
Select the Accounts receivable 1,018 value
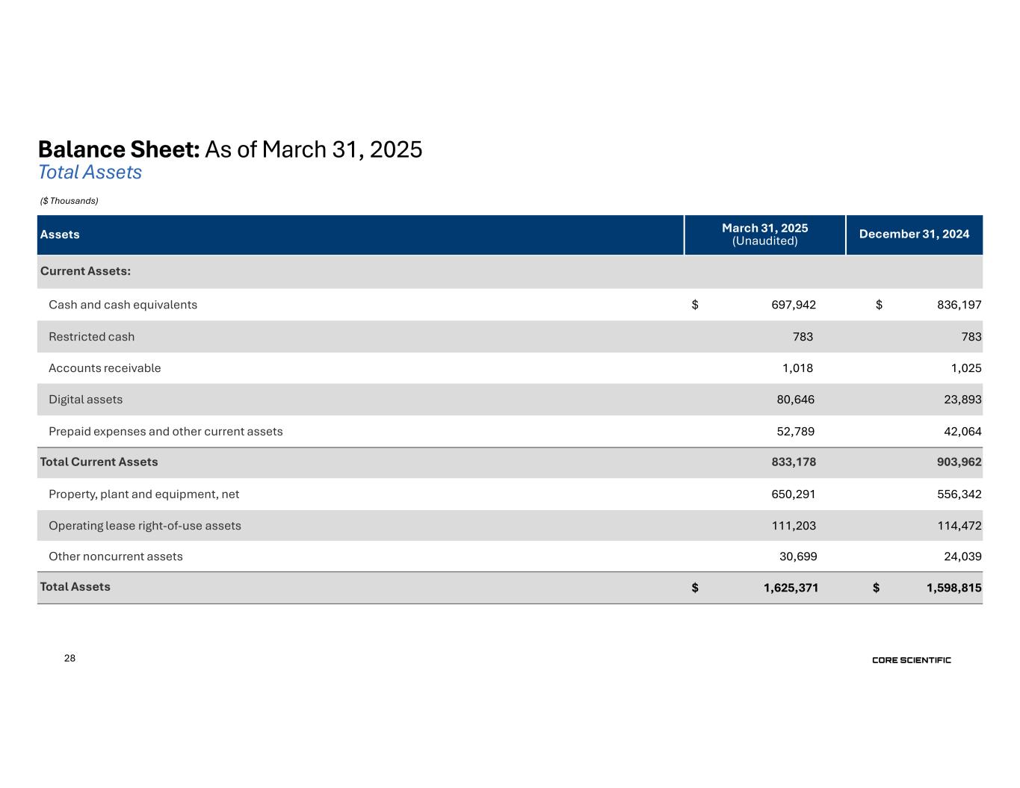(x=797, y=368)
